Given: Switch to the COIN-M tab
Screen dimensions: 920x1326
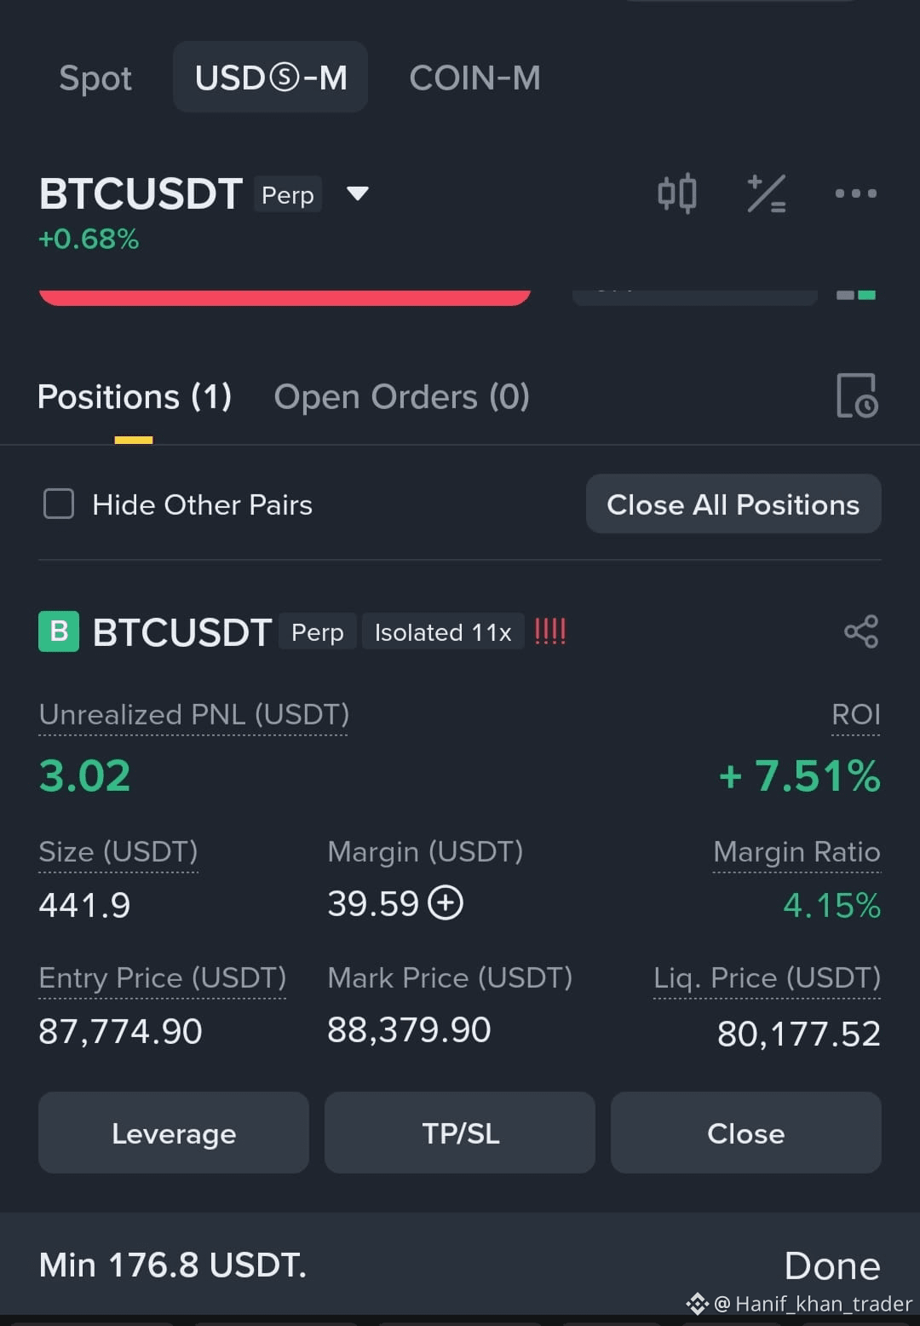Looking at the screenshot, I should point(474,78).
